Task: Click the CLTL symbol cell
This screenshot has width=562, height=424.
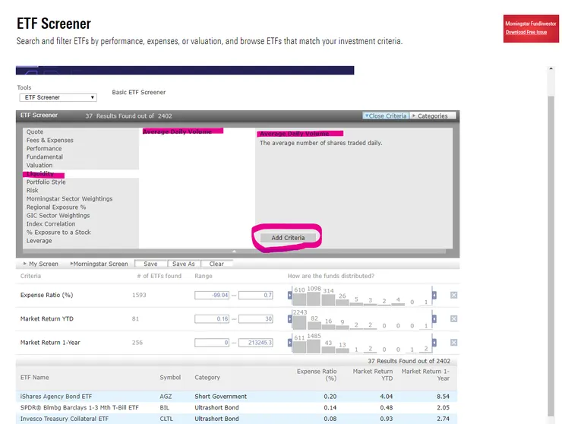Action: [166, 419]
